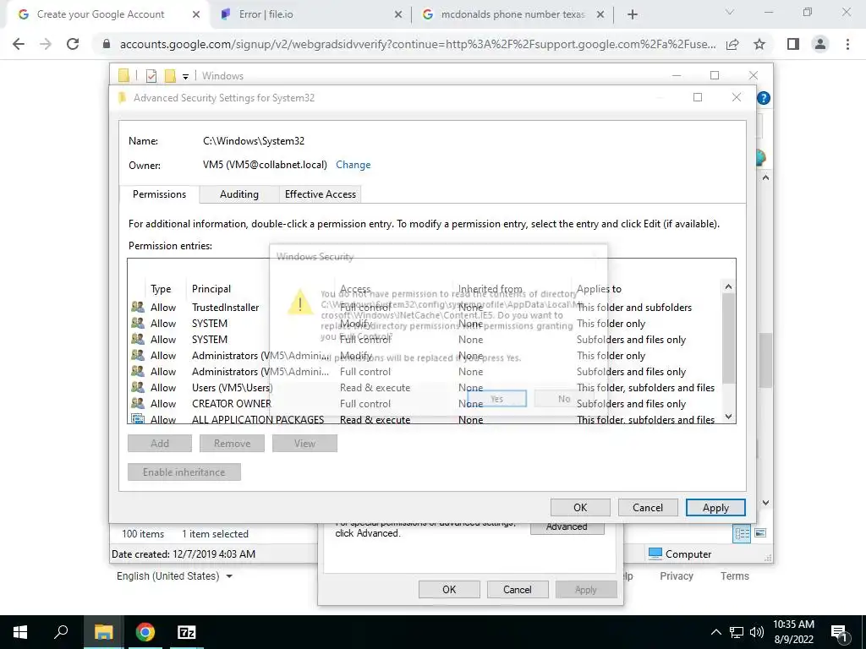Reload the current page
This screenshot has height=649, width=866.
coord(73,44)
